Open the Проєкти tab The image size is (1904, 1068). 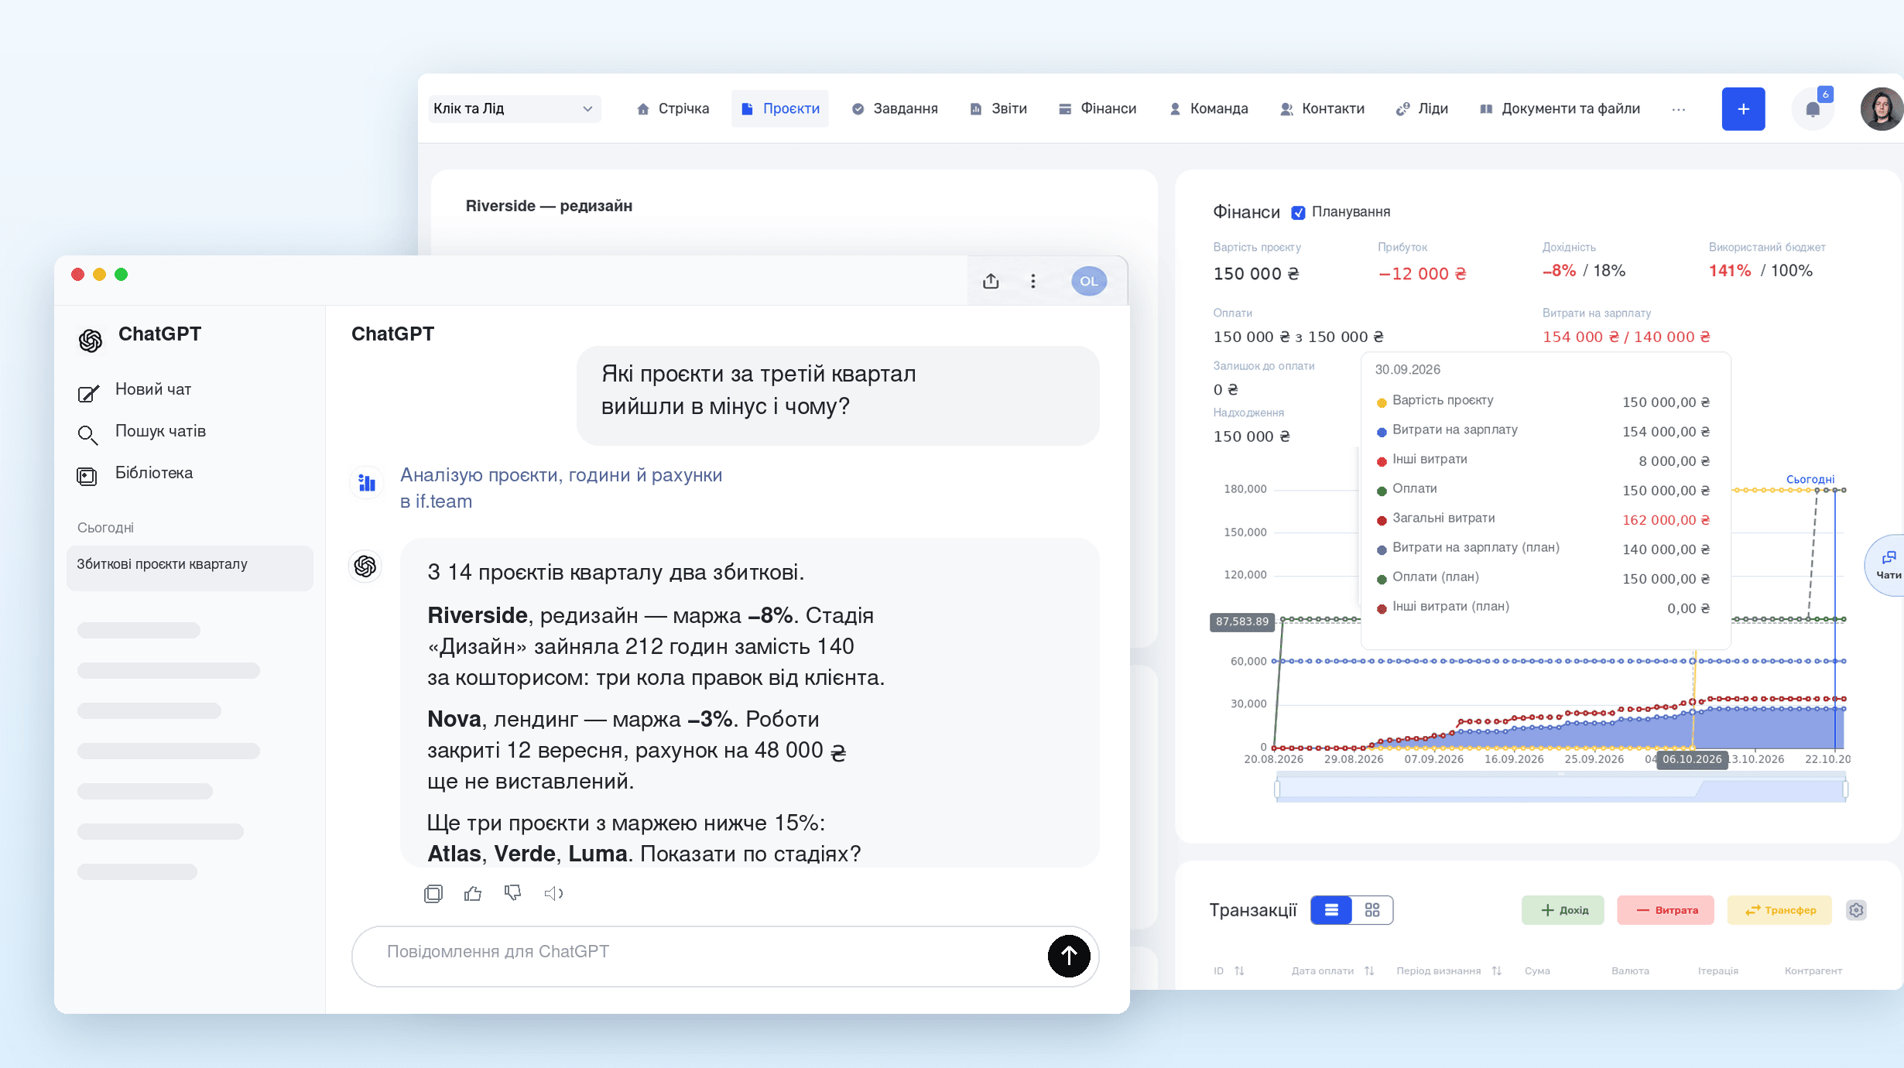(x=780, y=109)
